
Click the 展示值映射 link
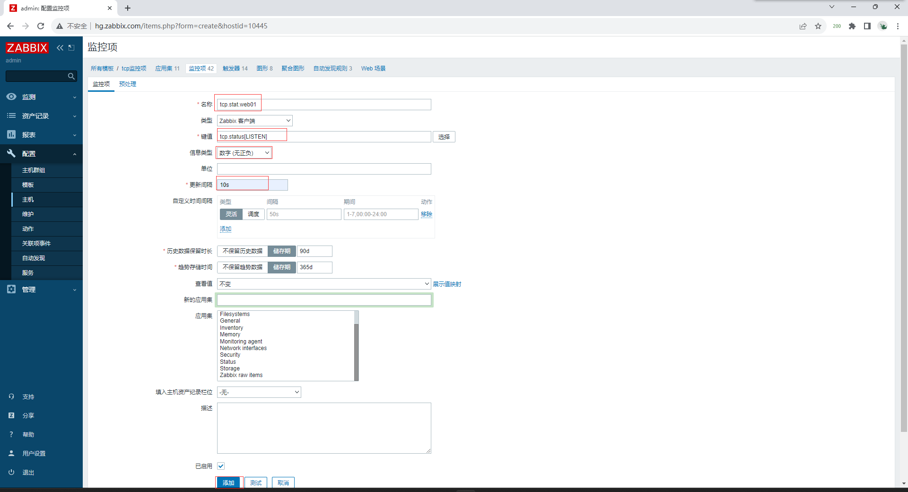[447, 284]
